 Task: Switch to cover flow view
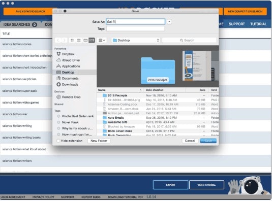point(92,40)
